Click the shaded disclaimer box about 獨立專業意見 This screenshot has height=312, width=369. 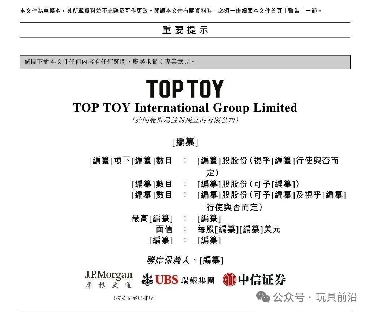(x=184, y=61)
